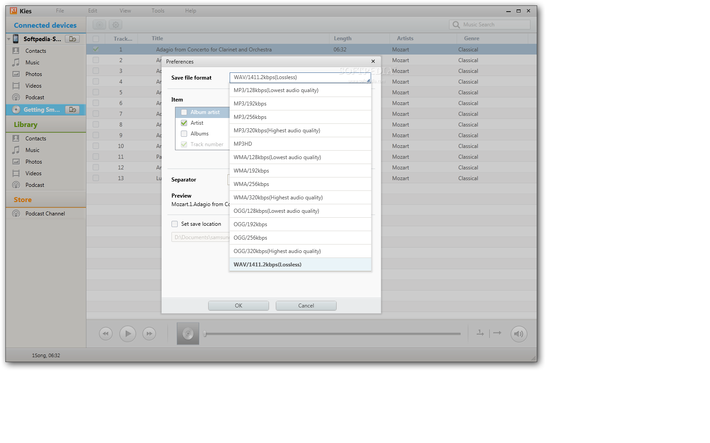Sort by the Track number header

123,39
